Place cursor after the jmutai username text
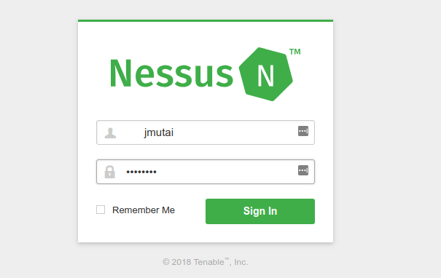This screenshot has height=278, width=441. click(x=174, y=132)
